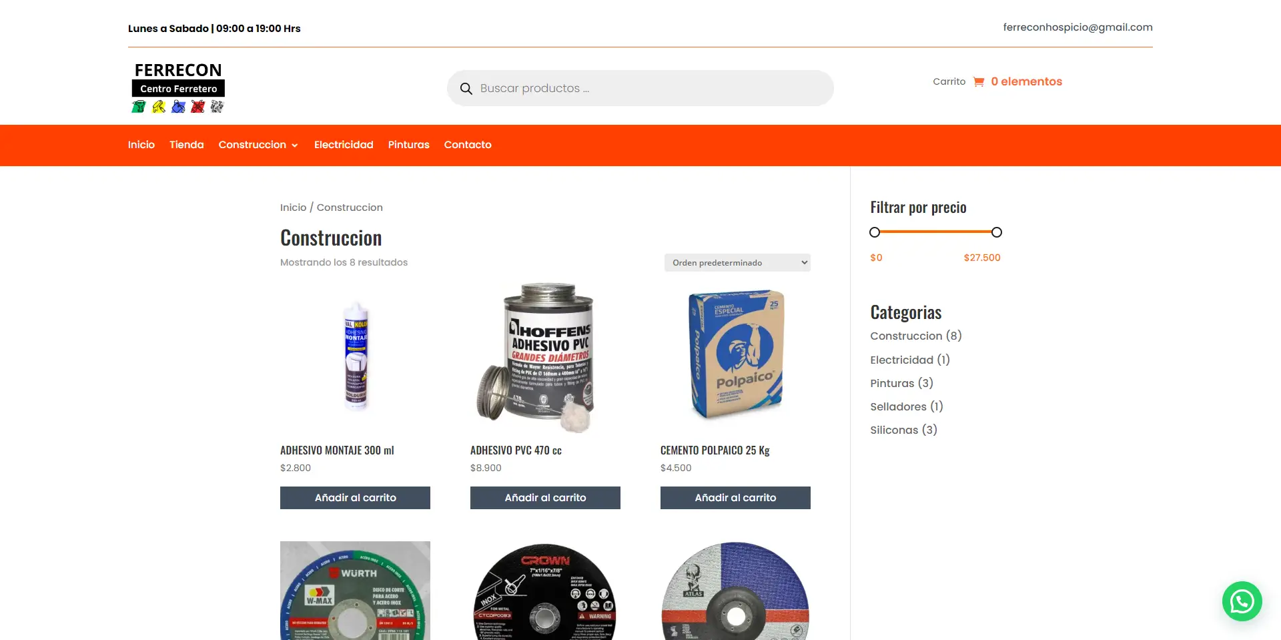This screenshot has width=1281, height=640.
Task: Click the Mostrando los 8 resultados text
Action: pos(344,262)
